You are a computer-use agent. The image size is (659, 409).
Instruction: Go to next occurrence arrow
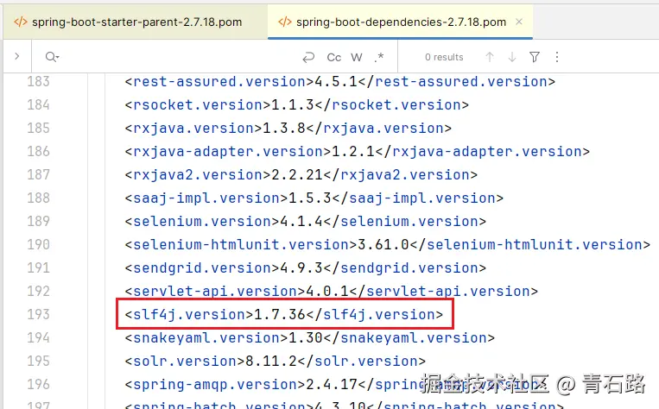[x=512, y=57]
